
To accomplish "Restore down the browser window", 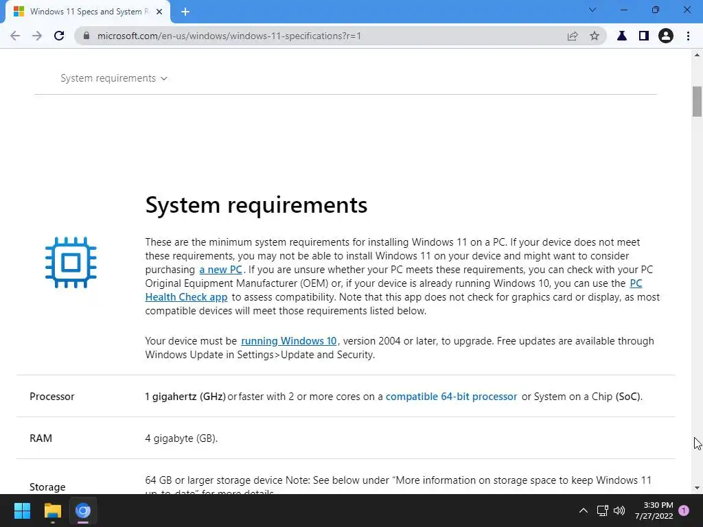I will pos(656,10).
